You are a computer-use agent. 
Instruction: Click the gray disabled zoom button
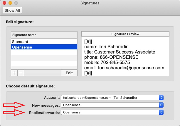[x=16, y=3]
